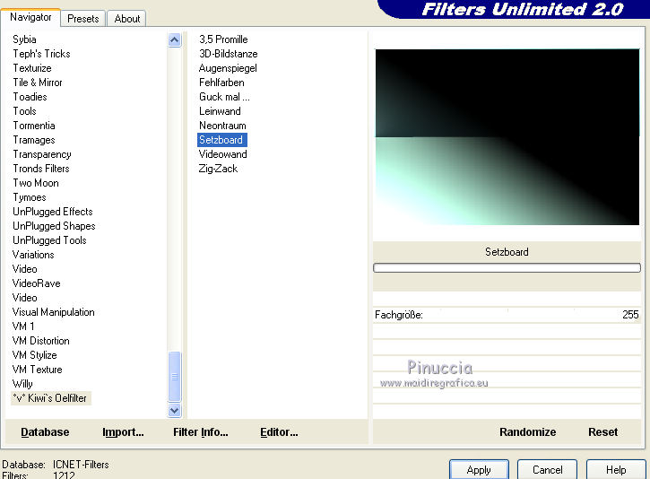Screen dimensions: 650x479
Task: Click Randomize
Action: 527,432
